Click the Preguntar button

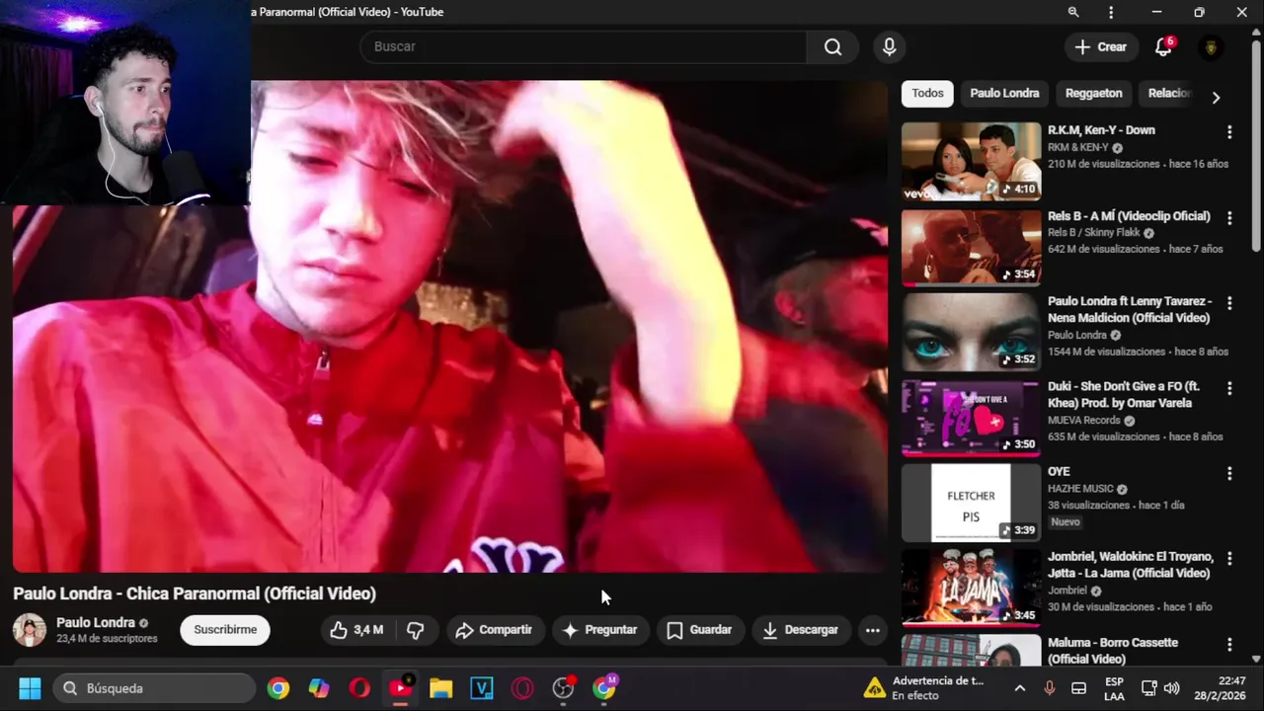(x=600, y=630)
